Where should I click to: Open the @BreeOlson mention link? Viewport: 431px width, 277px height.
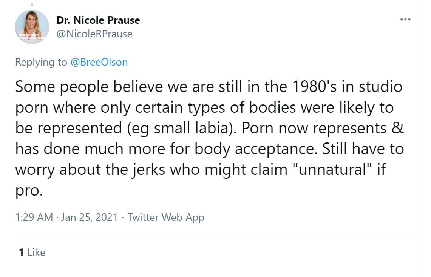point(99,62)
